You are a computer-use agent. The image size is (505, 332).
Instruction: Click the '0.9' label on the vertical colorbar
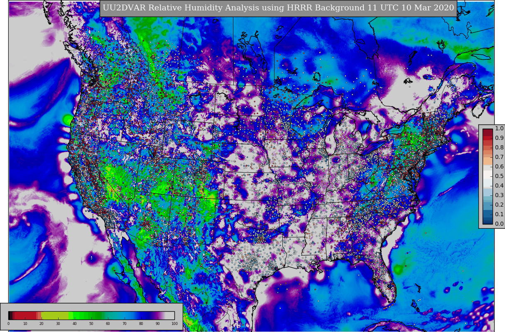point(499,138)
